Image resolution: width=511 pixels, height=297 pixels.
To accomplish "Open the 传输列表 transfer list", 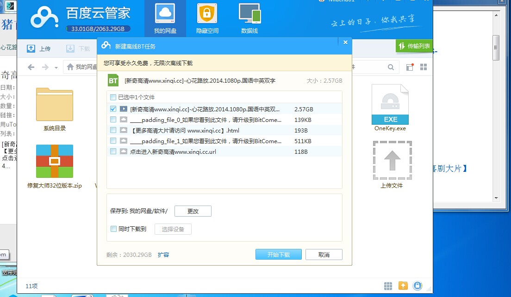I will pos(414,46).
